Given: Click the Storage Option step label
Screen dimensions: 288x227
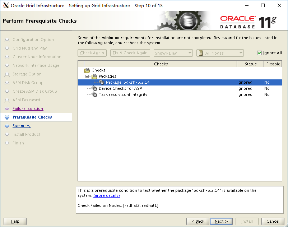Looking at the screenshot, I should click(27, 74).
